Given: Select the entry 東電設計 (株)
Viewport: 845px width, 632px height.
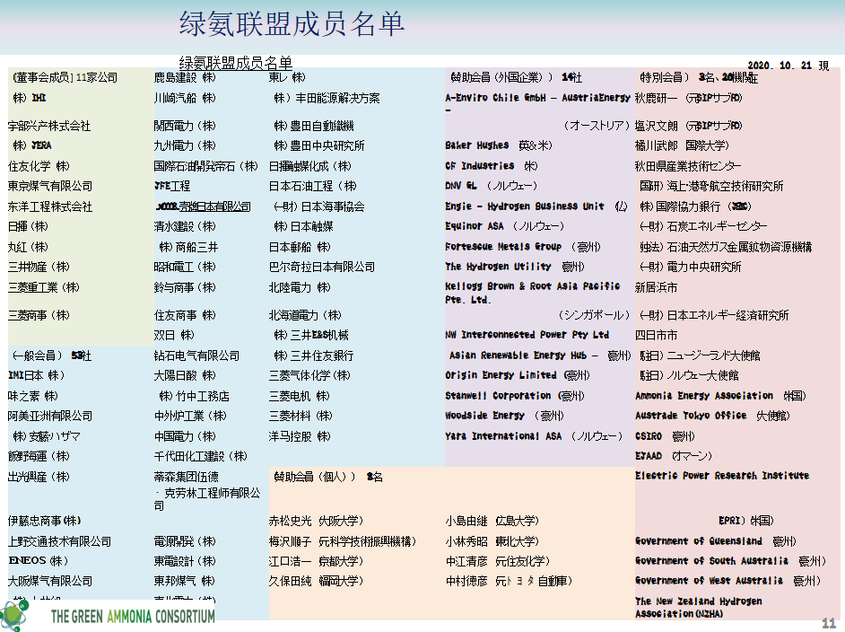Looking at the screenshot, I should (185, 561).
